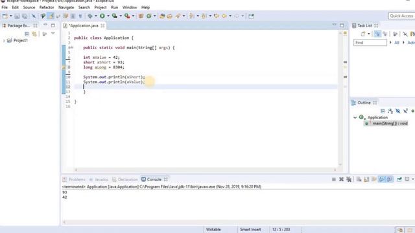Switch to the Declaration tab
Viewport: 415px width, 233px height.
(x=125, y=179)
